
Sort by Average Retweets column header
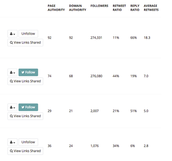click(151, 8)
